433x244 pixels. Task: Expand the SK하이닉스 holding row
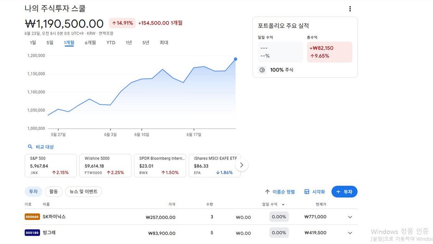click(350, 217)
